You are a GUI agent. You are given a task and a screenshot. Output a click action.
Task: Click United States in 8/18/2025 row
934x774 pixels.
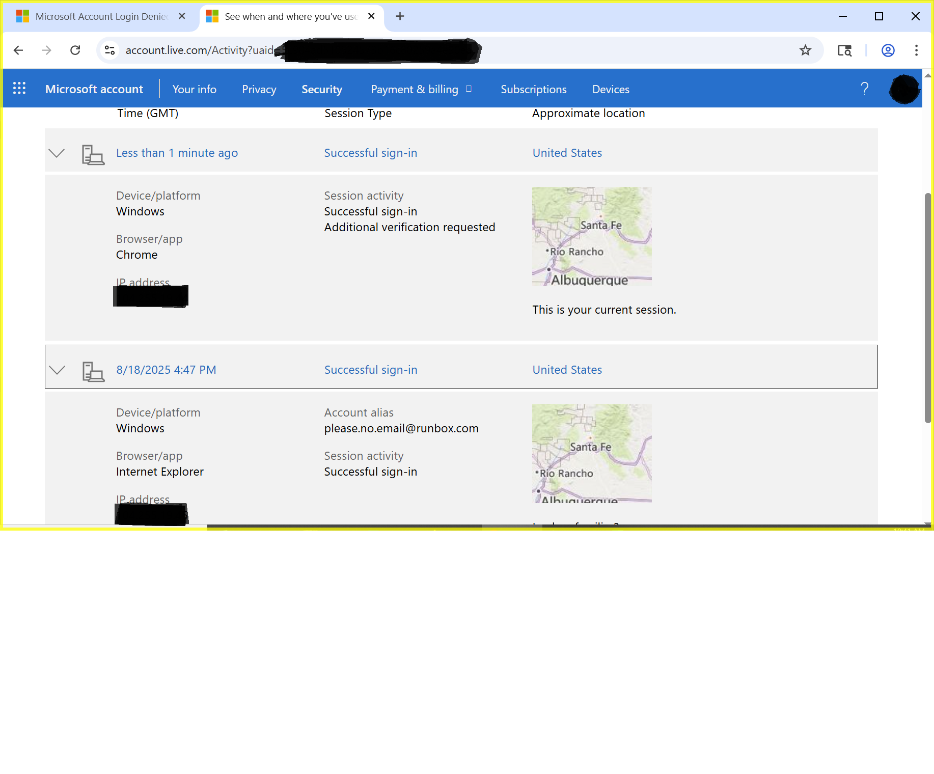[567, 370]
